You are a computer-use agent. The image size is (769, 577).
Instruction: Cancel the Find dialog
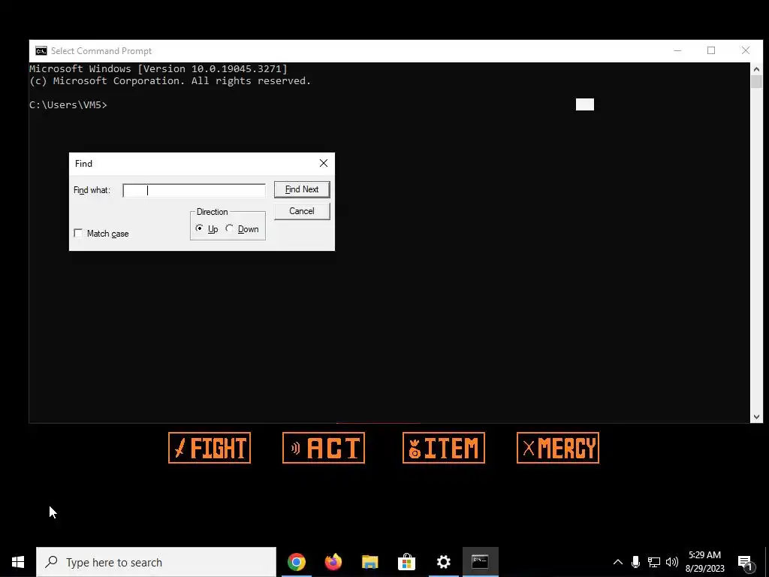(x=302, y=211)
